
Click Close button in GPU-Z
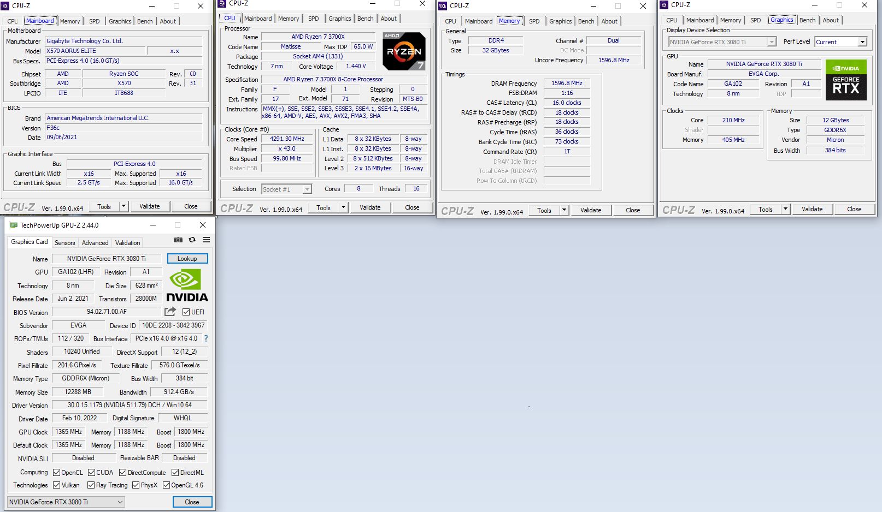click(x=192, y=502)
